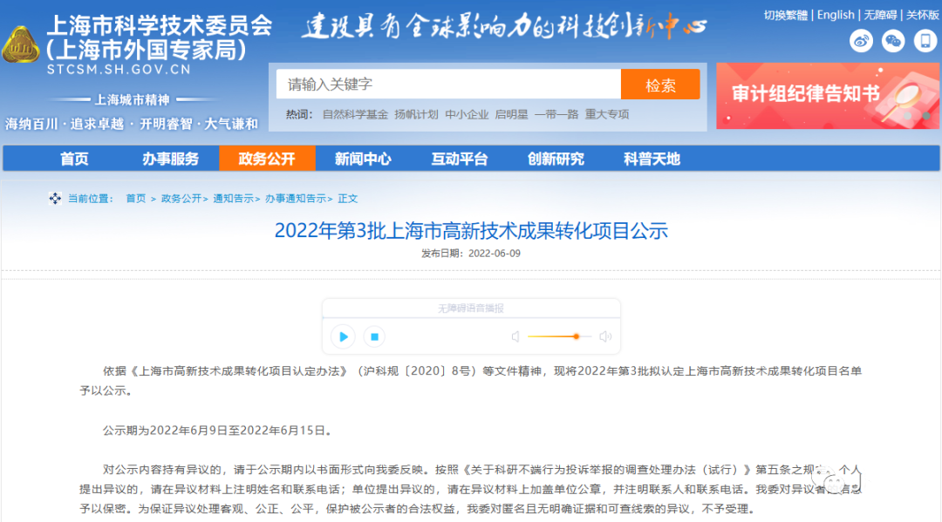Click the site emblem logo
942x522 pixels.
[x=20, y=47]
